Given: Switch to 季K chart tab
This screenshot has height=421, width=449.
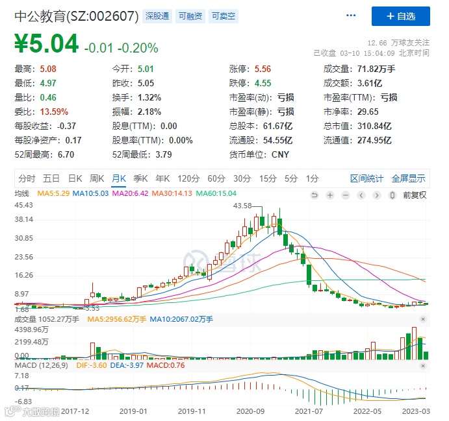Looking at the screenshot, I should coord(140,178).
